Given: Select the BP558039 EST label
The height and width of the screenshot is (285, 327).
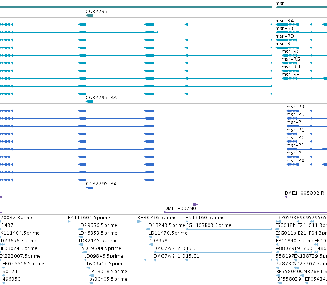Looking at the screenshot, I should [289, 280].
